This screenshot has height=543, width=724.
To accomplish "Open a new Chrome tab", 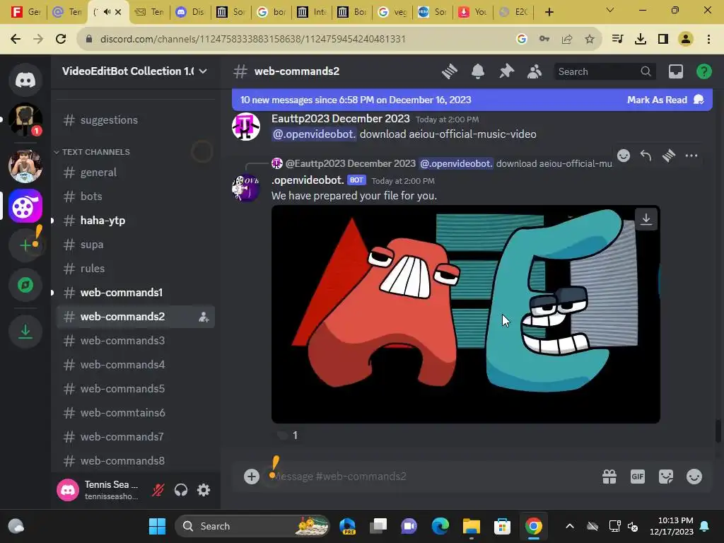I will 549,12.
